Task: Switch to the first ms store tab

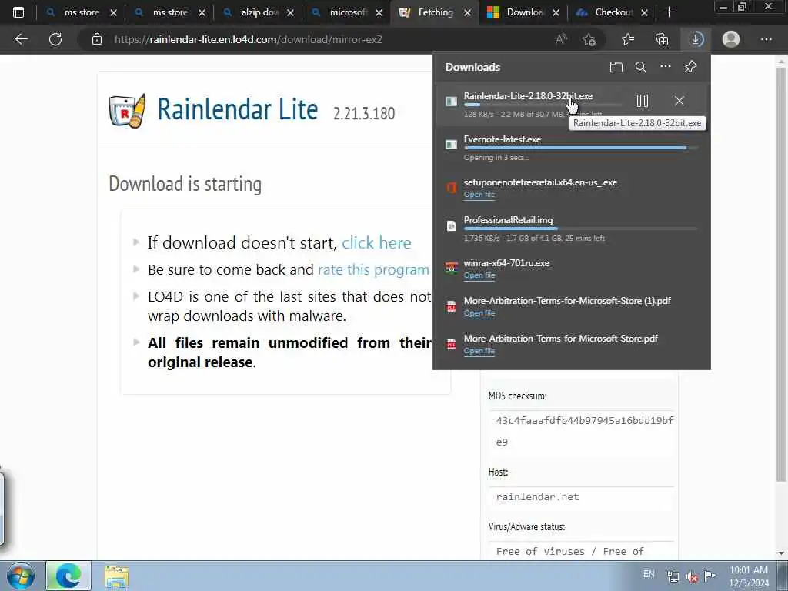Action: click(x=81, y=12)
